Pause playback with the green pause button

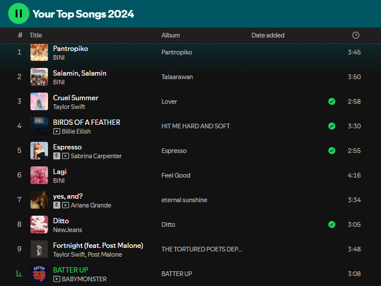[19, 13]
